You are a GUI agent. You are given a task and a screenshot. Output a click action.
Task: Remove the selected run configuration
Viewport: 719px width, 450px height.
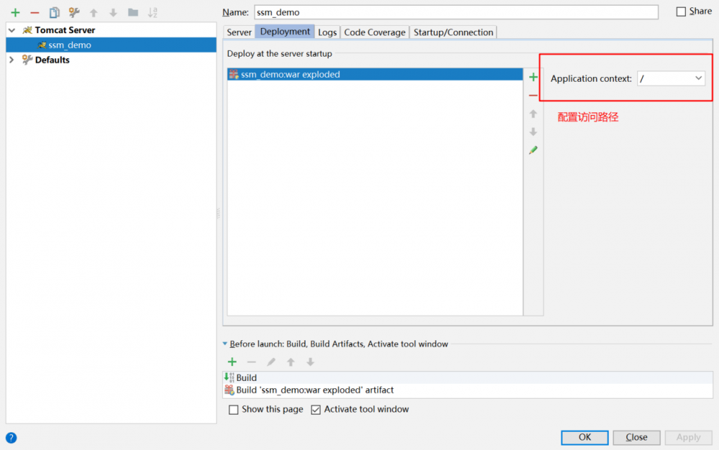(x=35, y=13)
